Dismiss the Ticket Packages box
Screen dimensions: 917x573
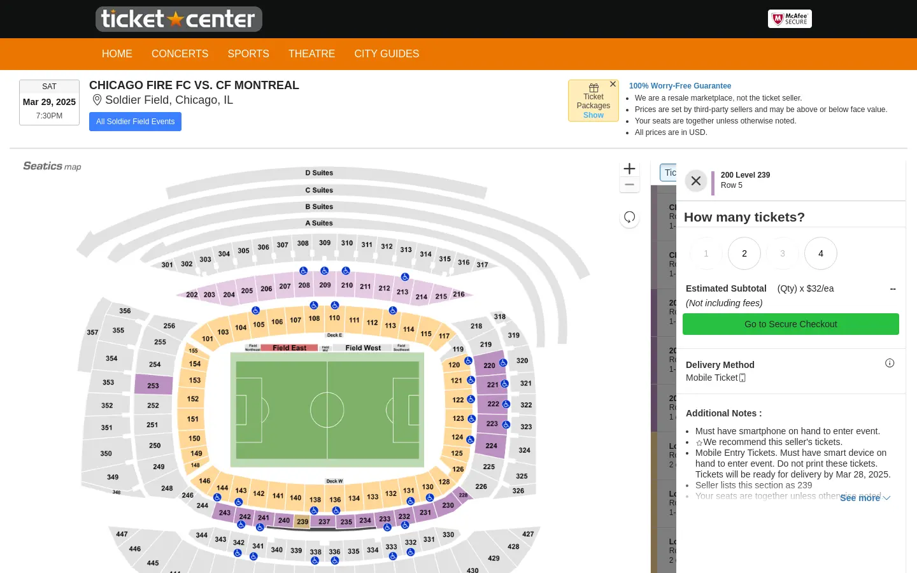pyautogui.click(x=613, y=84)
